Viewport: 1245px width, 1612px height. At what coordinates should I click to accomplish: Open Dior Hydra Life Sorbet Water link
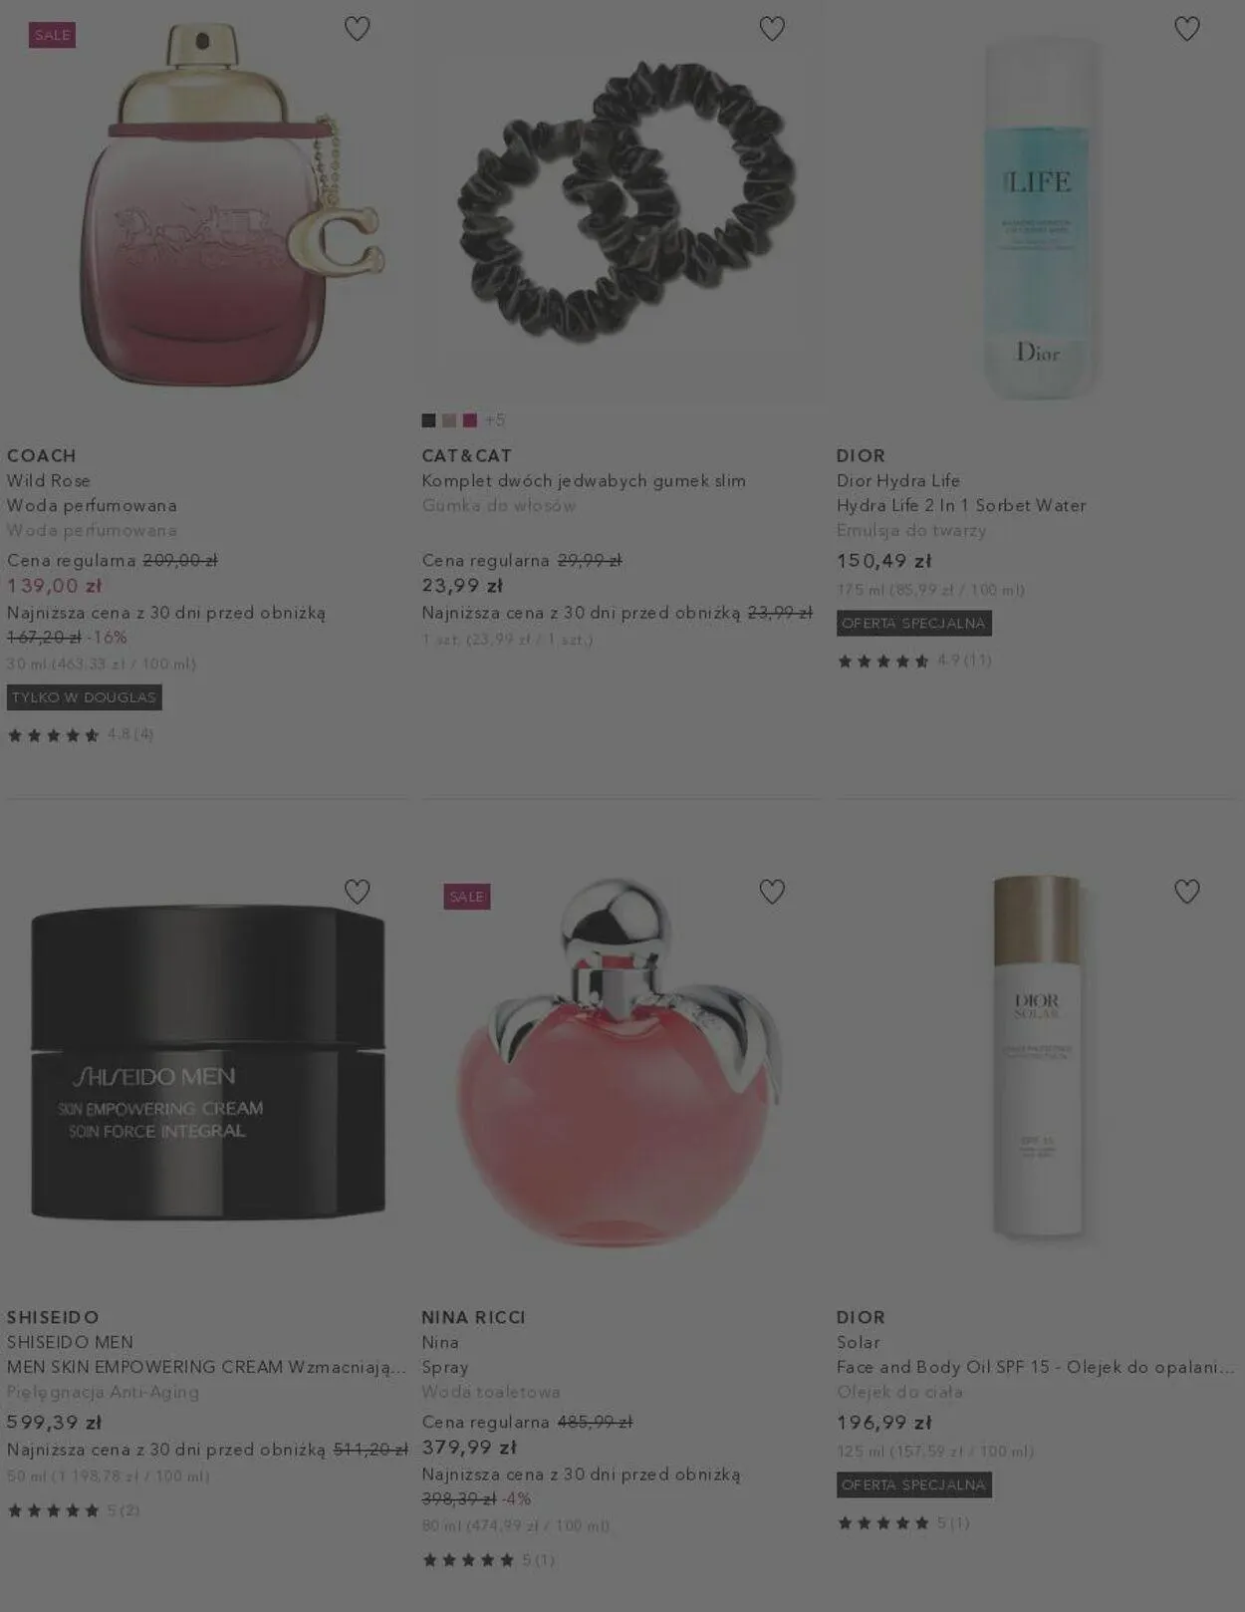(961, 505)
